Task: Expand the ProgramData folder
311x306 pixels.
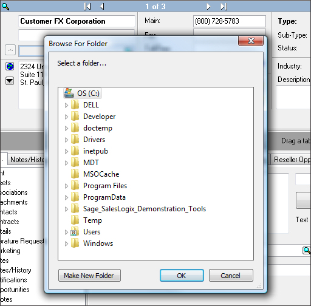Action: click(x=66, y=197)
